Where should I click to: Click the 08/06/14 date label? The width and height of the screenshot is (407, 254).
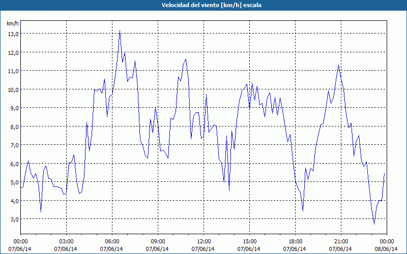pyautogui.click(x=386, y=249)
